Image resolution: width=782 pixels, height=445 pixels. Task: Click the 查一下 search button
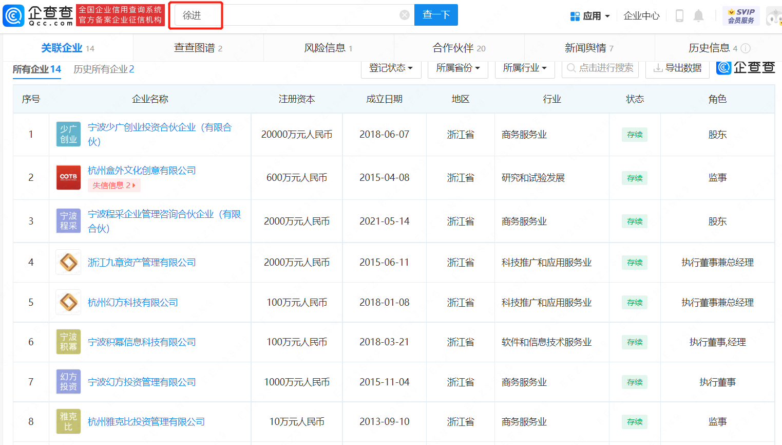click(436, 15)
